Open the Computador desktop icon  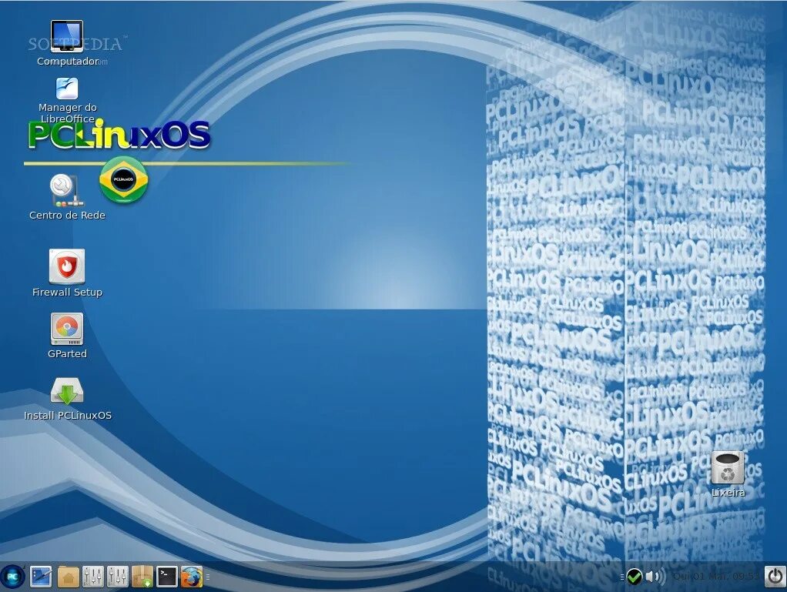(x=67, y=36)
